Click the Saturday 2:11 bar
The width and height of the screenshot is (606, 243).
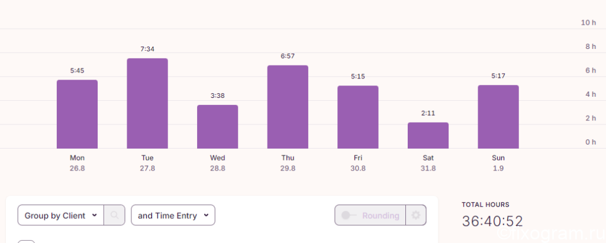(428, 135)
